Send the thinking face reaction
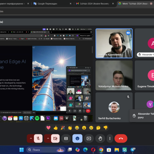The width and height of the screenshot is (154, 154). [x=98, y=128]
